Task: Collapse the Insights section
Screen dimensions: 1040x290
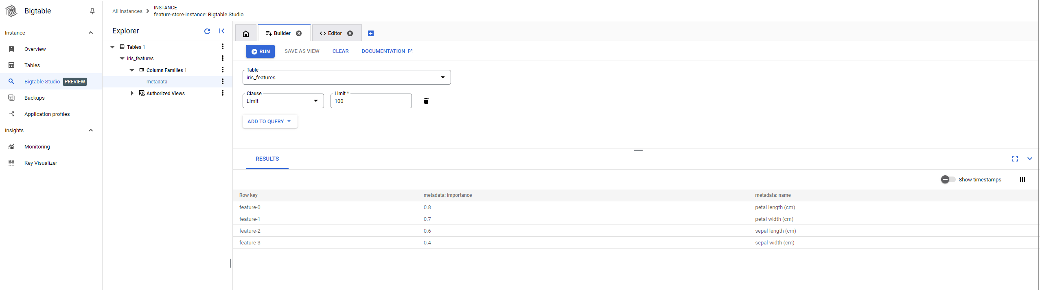Action: (91, 130)
